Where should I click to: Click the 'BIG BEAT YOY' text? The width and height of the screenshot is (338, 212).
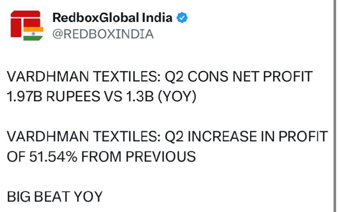tap(55, 196)
